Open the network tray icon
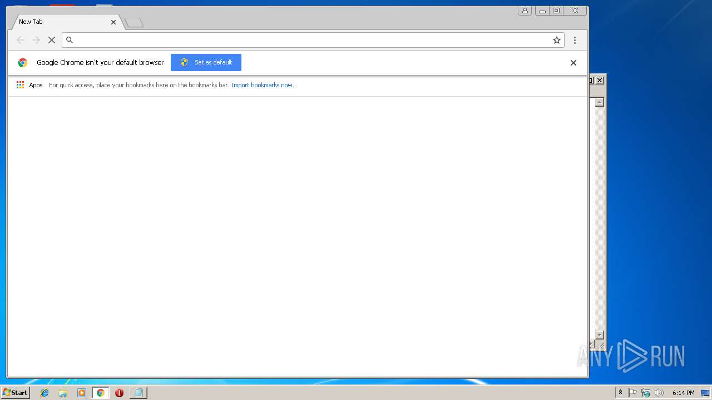712x400 pixels. (646, 393)
